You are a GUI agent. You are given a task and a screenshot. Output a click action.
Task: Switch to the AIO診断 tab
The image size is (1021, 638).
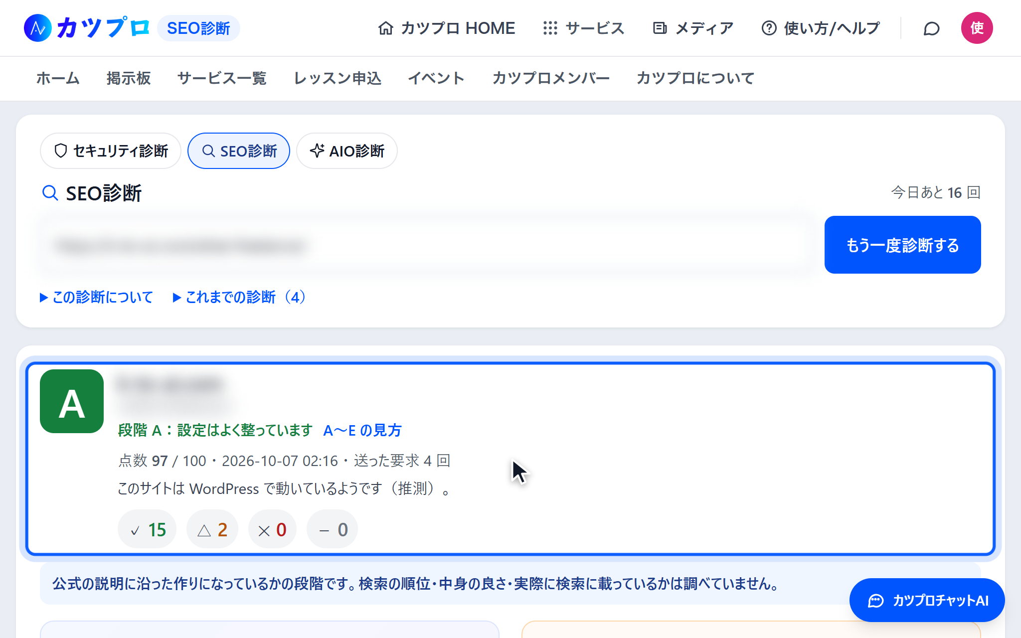pos(347,151)
